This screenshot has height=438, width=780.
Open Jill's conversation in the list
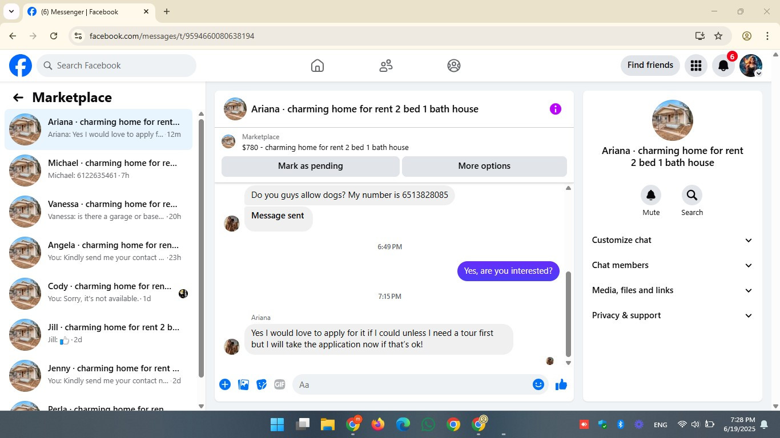(x=98, y=335)
